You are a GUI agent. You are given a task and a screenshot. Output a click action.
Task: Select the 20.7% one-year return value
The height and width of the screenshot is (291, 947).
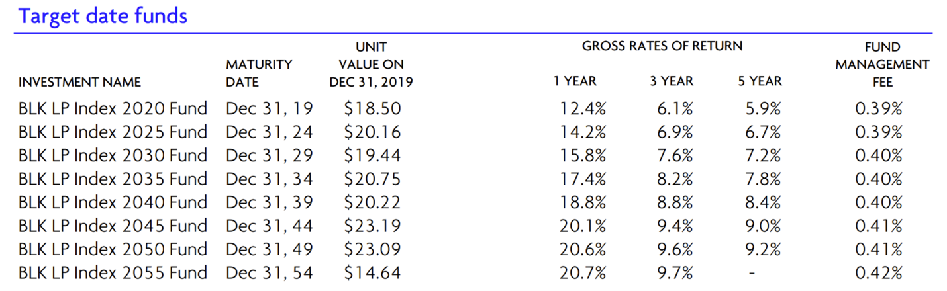pos(583,272)
